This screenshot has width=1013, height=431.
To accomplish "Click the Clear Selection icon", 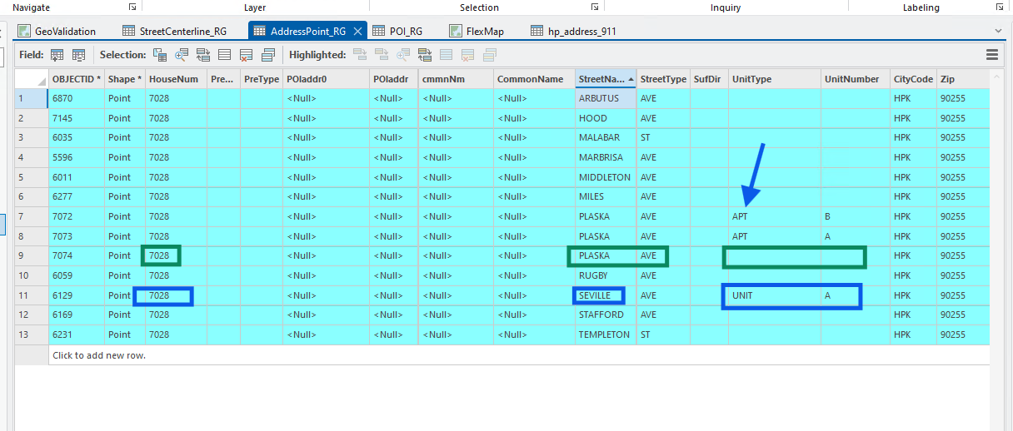I will pyautogui.click(x=224, y=55).
